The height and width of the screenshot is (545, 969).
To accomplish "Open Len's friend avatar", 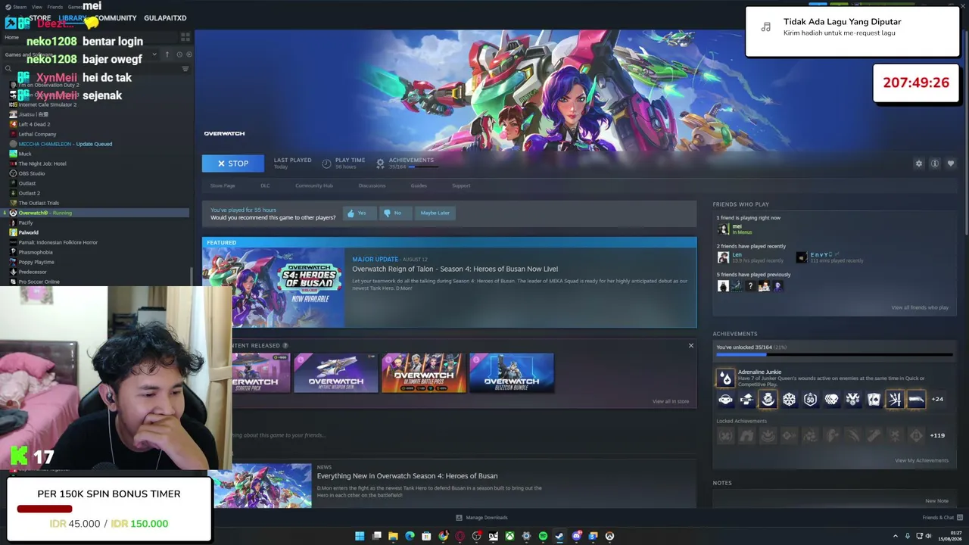I will tap(723, 257).
